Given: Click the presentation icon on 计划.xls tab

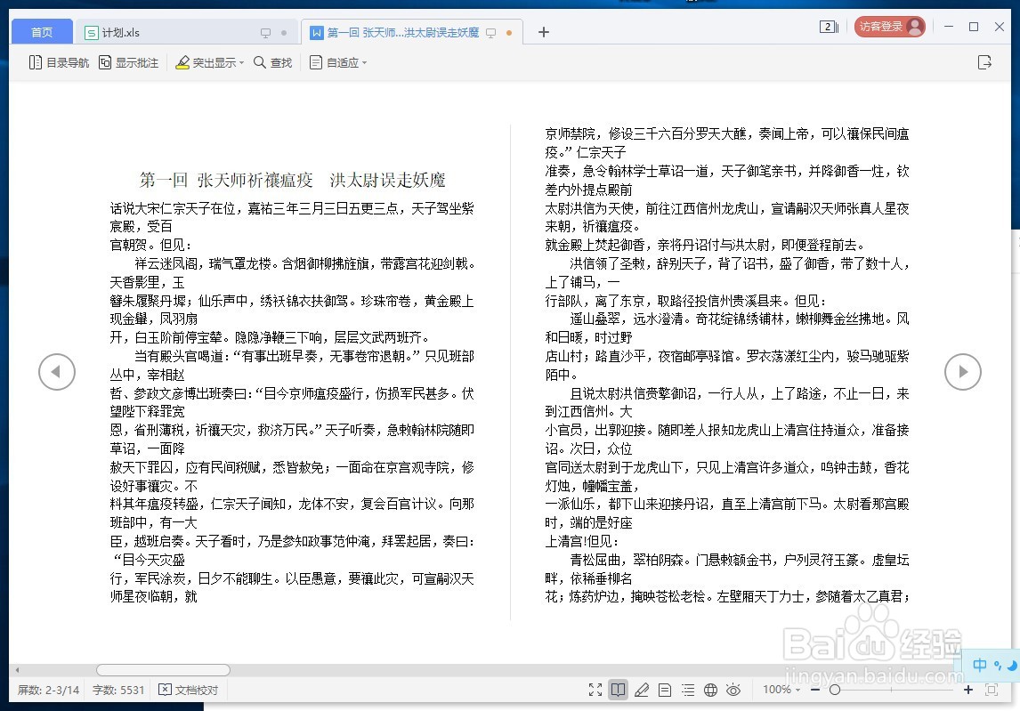Looking at the screenshot, I should point(265,33).
